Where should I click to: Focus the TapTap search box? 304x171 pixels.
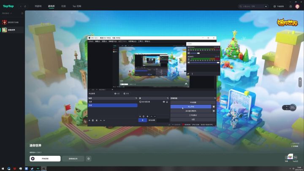click(x=253, y=6)
